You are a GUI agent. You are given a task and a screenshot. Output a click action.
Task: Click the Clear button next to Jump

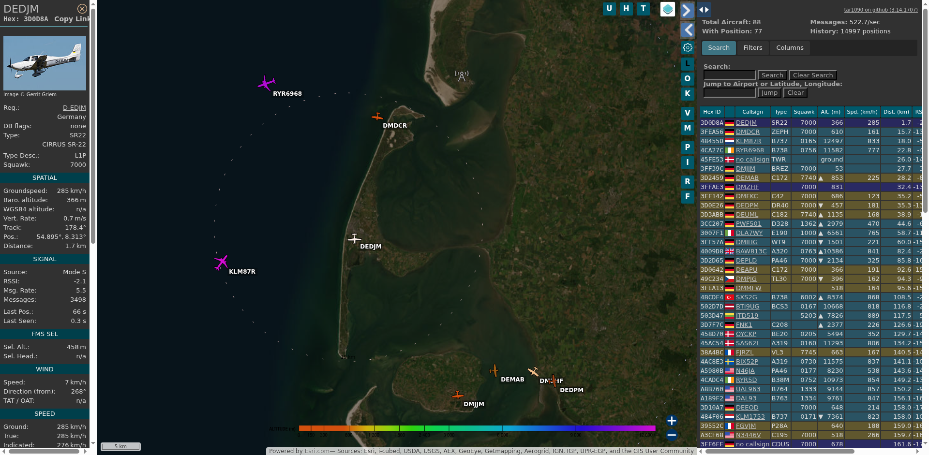[795, 93]
